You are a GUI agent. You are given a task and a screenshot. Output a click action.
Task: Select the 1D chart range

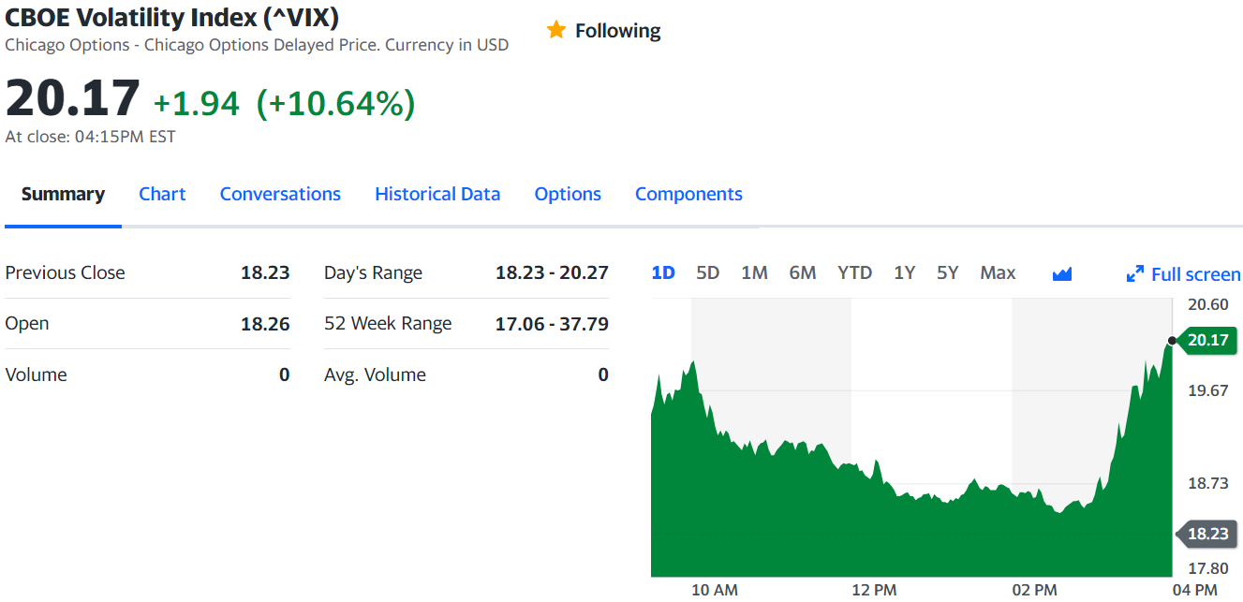(663, 272)
